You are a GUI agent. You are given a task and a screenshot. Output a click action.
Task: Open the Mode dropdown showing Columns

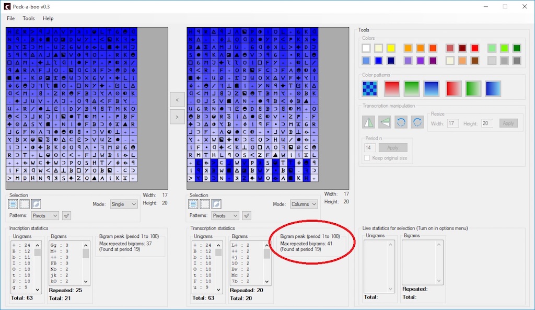pos(304,204)
